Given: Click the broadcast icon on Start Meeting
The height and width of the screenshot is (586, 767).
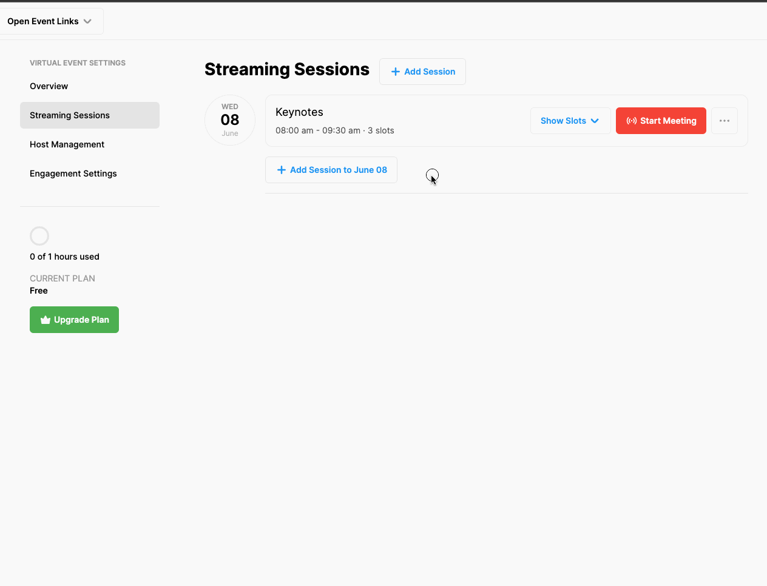Looking at the screenshot, I should point(633,121).
